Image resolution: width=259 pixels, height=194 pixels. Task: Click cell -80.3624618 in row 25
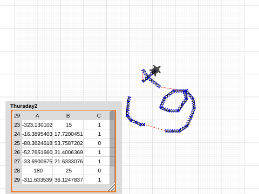tap(37, 143)
